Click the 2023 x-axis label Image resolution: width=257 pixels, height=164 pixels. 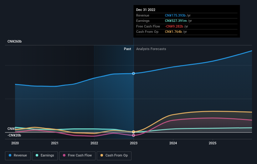[x=134, y=143]
